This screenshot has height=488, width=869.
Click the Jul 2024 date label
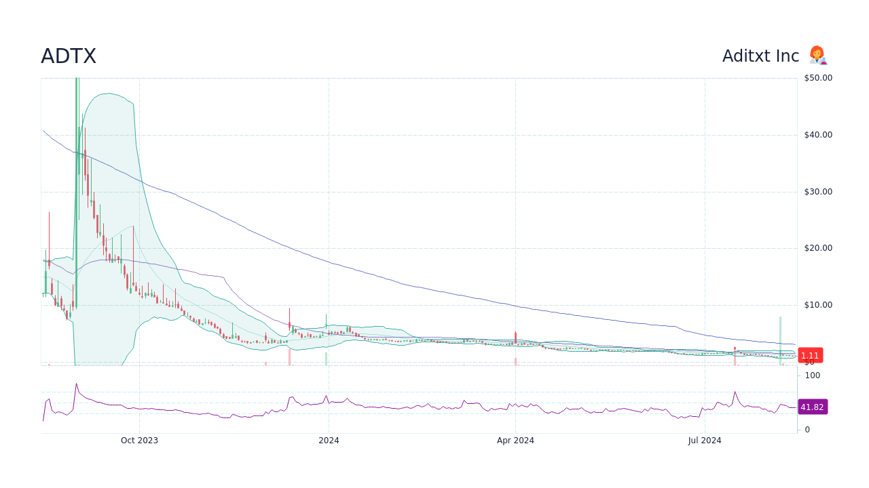tap(705, 441)
